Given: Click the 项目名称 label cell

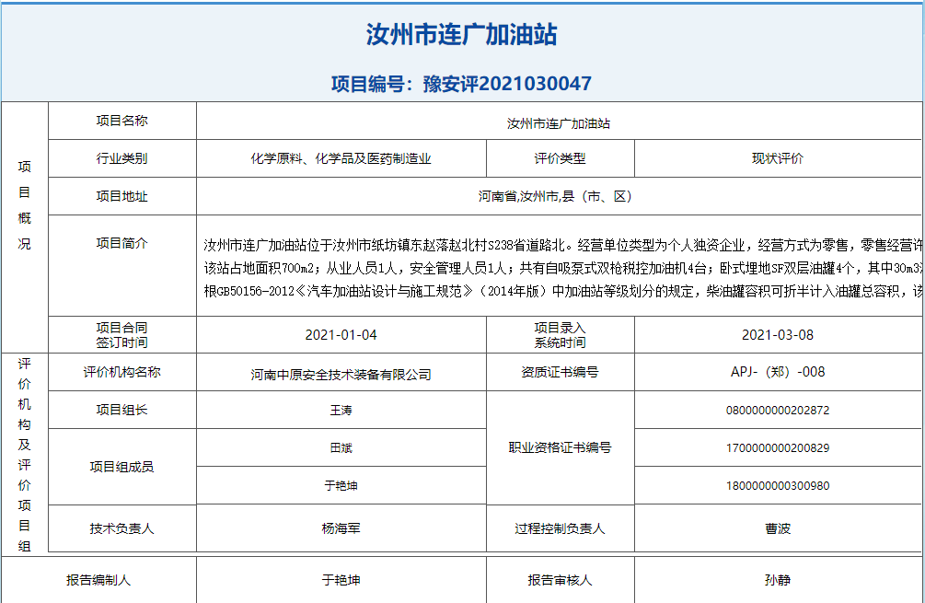Looking at the screenshot, I should pyautogui.click(x=122, y=121).
